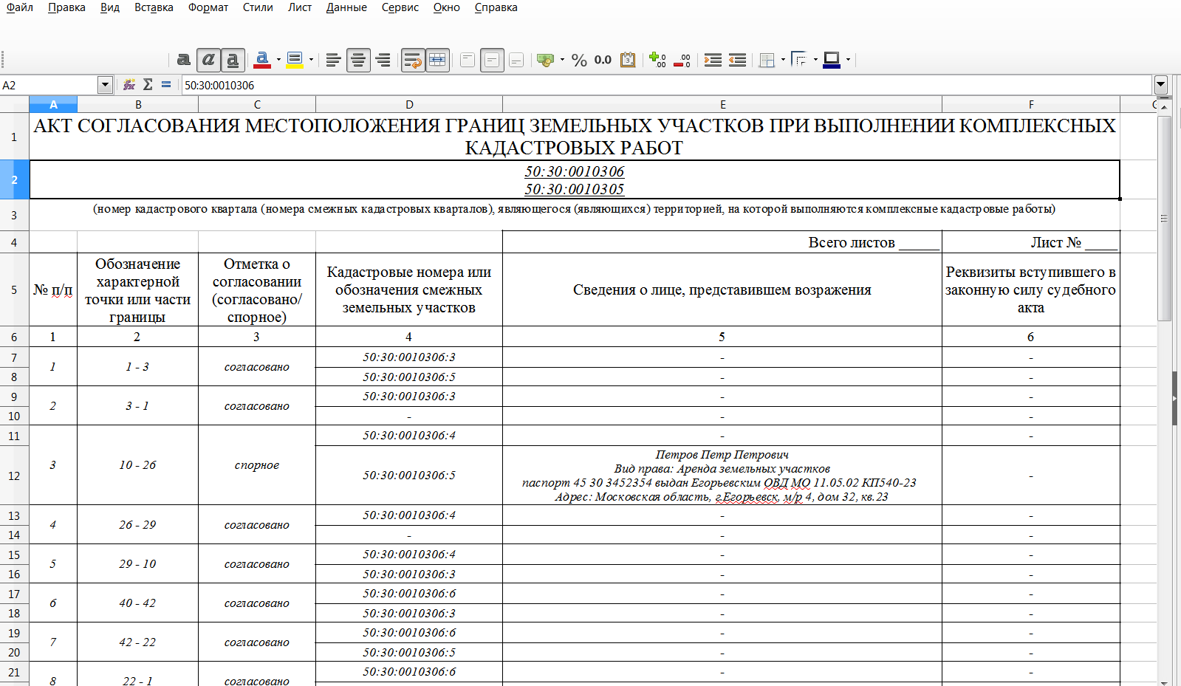Apply currency number format
This screenshot has width=1181, height=686.
coord(546,60)
